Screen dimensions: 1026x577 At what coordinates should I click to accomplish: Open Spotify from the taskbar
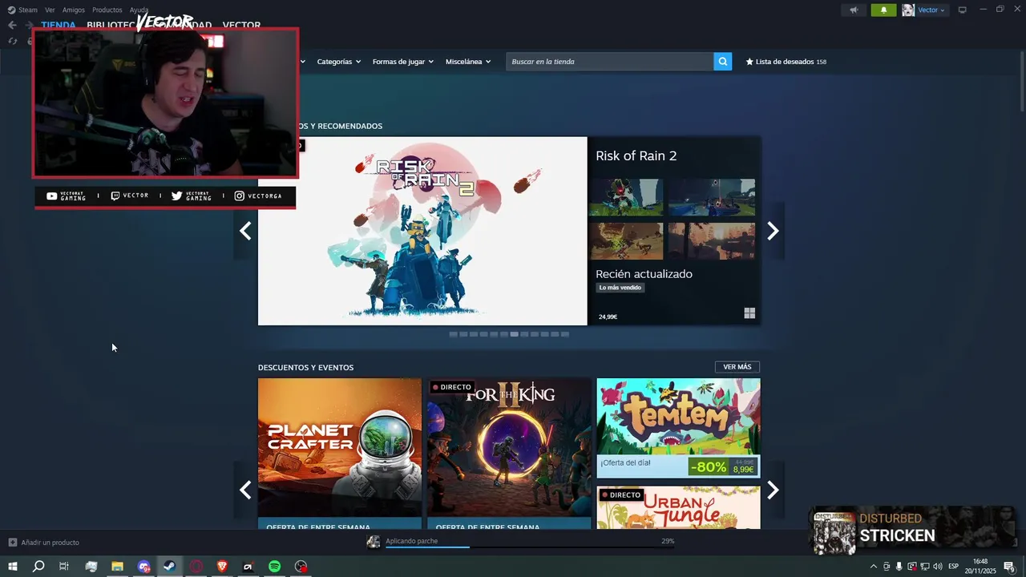click(274, 567)
